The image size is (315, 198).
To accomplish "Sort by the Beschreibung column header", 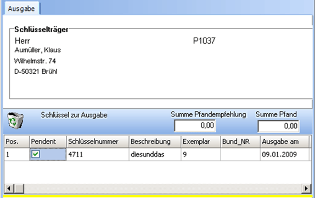I will [x=155, y=142].
